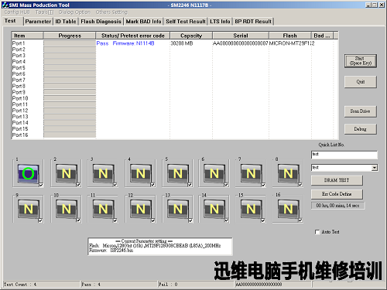Click the Quick List No. text field
387x290 pixels.
pos(344,155)
